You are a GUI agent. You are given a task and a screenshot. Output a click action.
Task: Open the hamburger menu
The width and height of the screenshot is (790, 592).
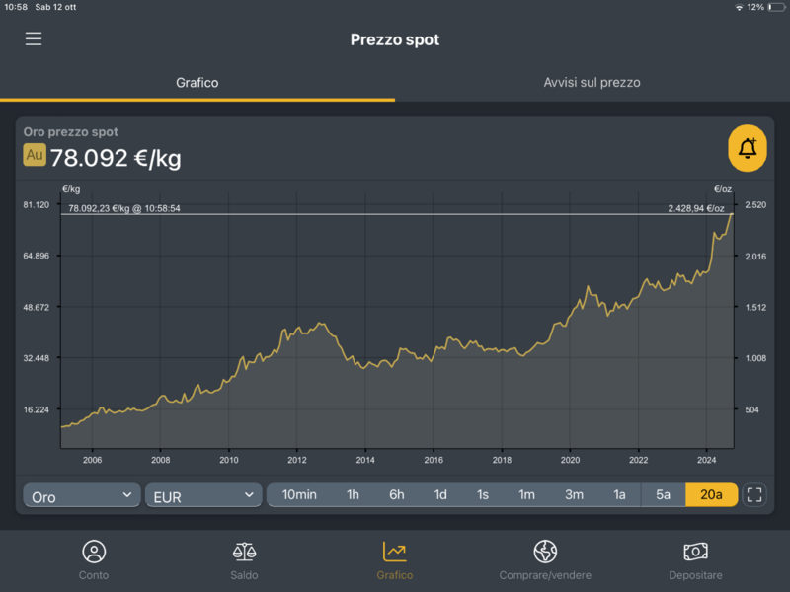pyautogui.click(x=34, y=39)
